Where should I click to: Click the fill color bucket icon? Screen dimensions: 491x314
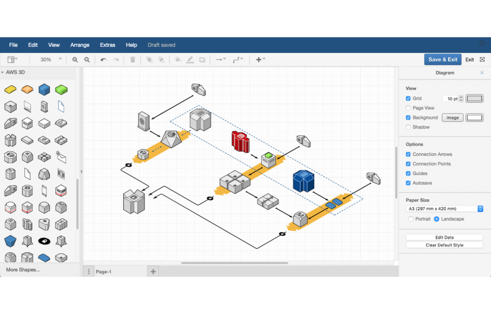click(x=178, y=60)
